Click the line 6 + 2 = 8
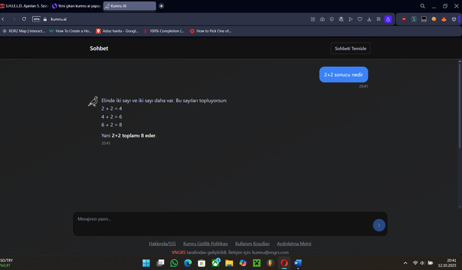The width and height of the screenshot is (462, 270). point(112,125)
